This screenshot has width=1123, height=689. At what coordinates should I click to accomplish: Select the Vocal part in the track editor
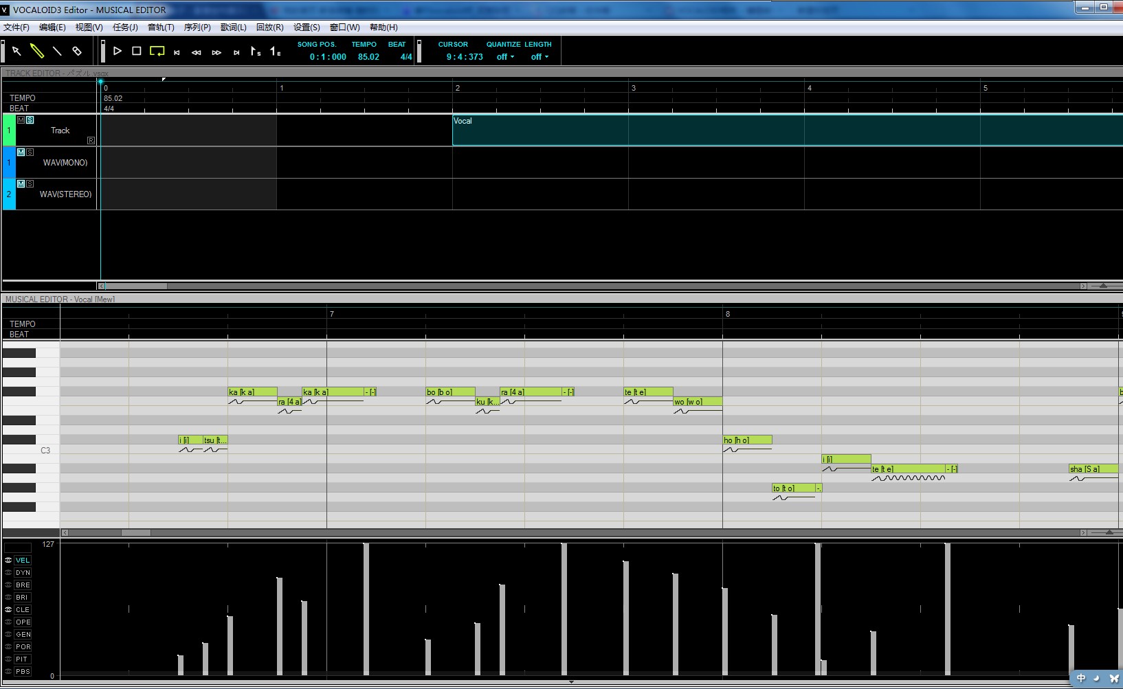[788, 131]
